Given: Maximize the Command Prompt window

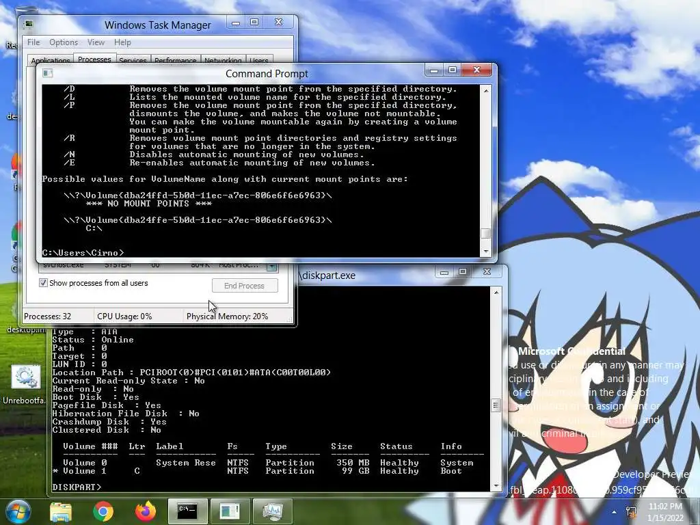Looking at the screenshot, I should (453, 70).
